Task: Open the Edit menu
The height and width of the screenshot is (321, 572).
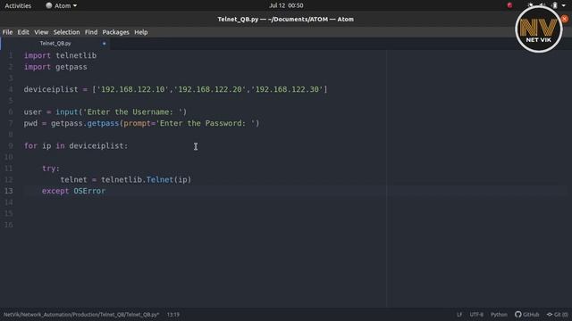Action: 23,32
